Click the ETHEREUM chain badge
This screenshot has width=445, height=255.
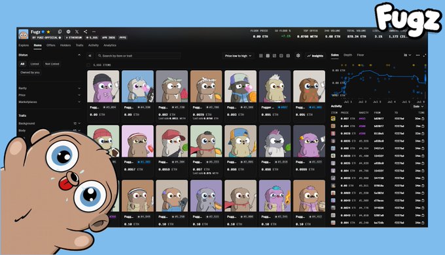tap(74, 37)
